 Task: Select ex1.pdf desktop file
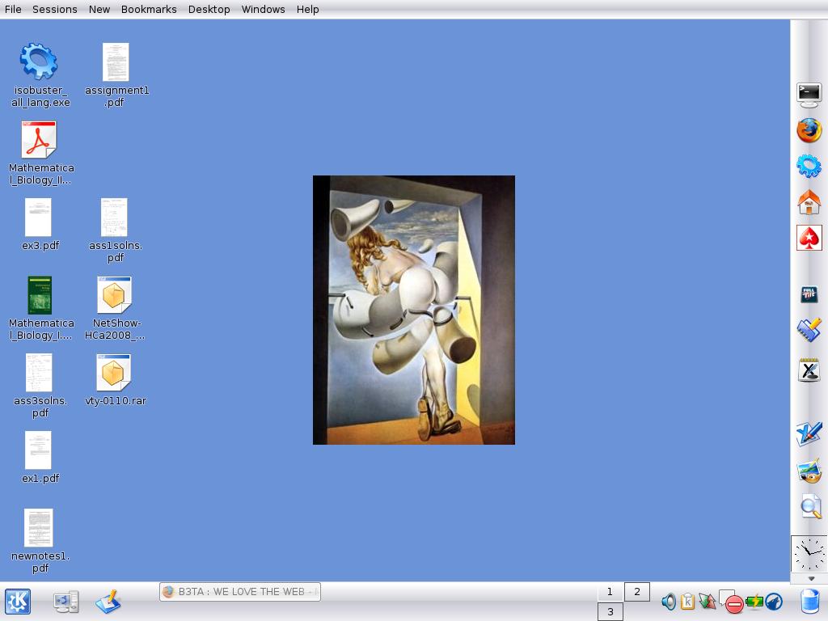coord(40,458)
